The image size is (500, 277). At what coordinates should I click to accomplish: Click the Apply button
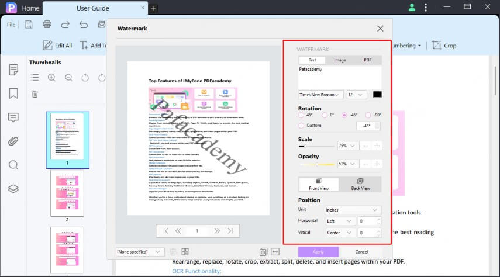(x=318, y=252)
